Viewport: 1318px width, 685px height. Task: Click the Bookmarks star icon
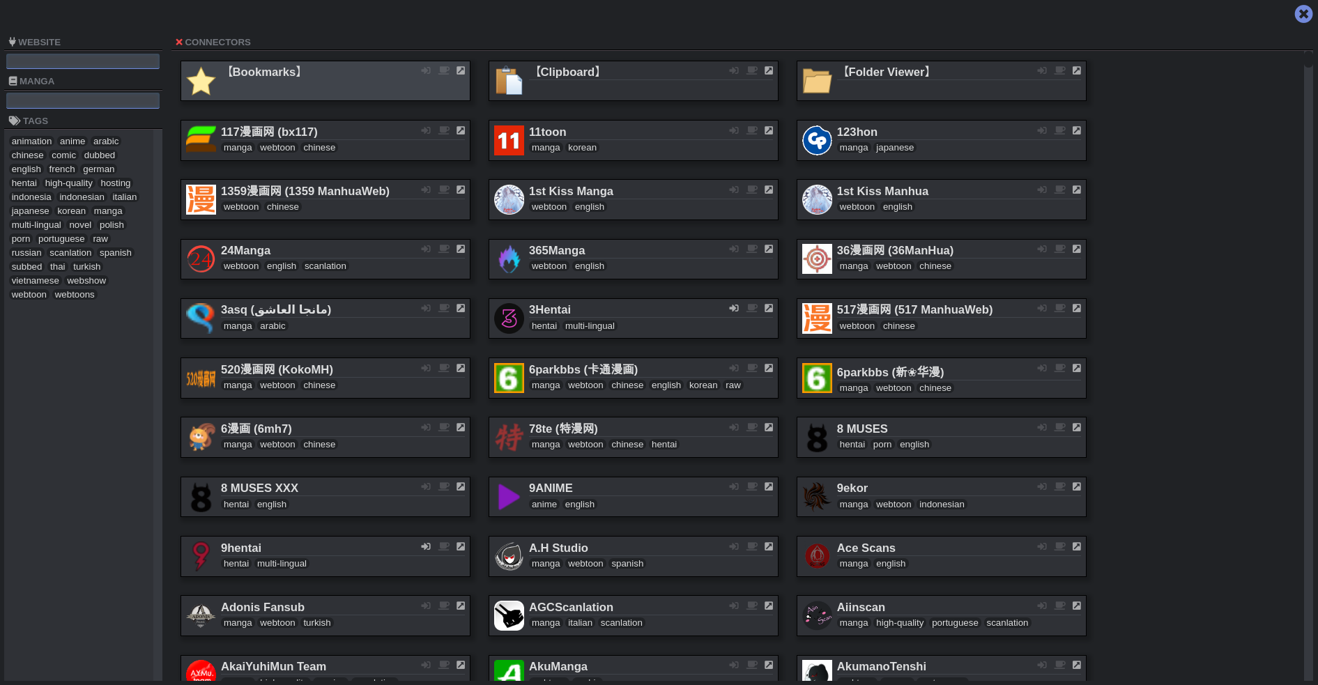pyautogui.click(x=201, y=81)
